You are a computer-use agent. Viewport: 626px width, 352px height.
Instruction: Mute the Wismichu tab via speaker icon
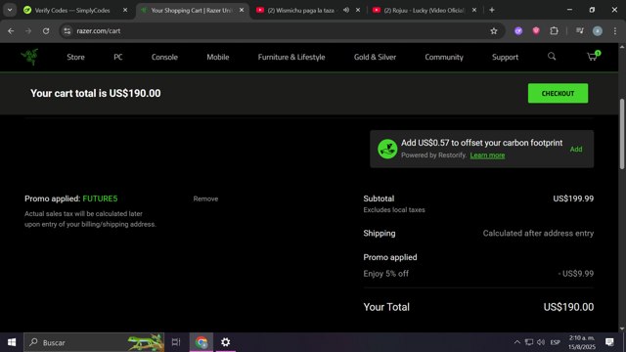pyautogui.click(x=346, y=10)
